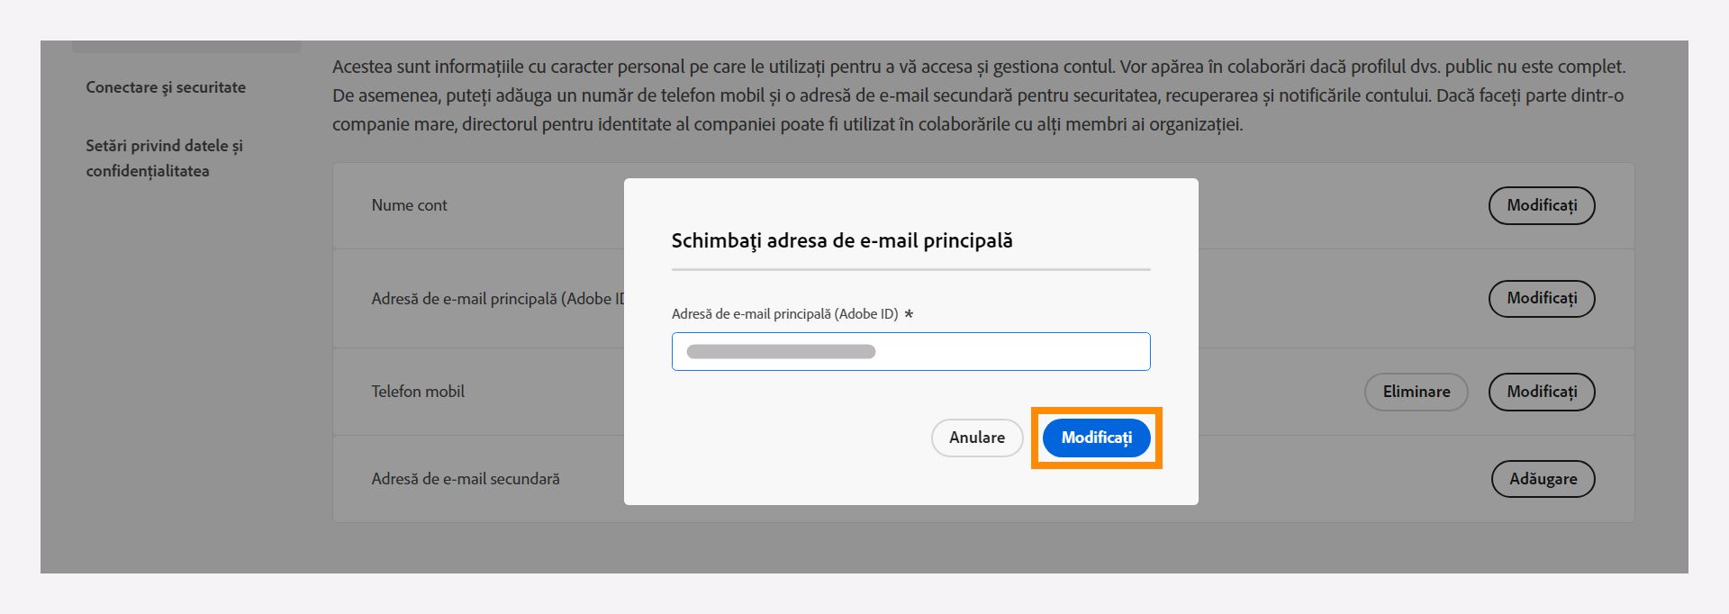Select the dialog title Schimbaţi adresa de e-mail
The height and width of the screenshot is (614, 1729).
point(841,240)
